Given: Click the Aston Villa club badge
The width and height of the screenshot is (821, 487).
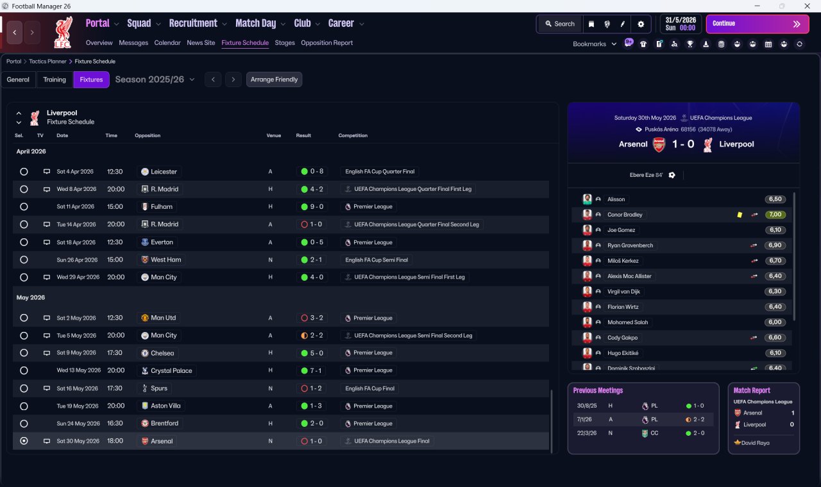Looking at the screenshot, I should click(x=145, y=406).
